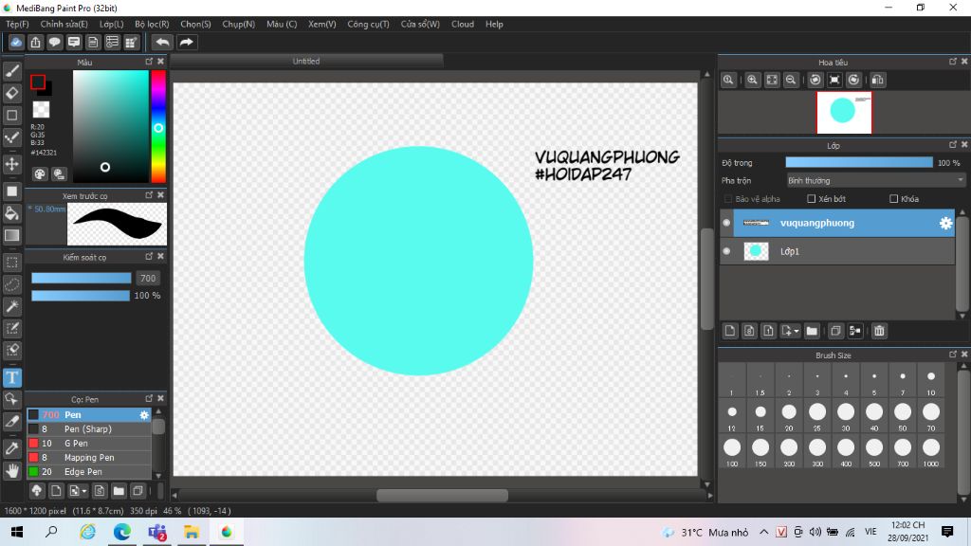Image resolution: width=971 pixels, height=546 pixels.
Task: Click the rainbow hue strip
Action: [x=158, y=126]
